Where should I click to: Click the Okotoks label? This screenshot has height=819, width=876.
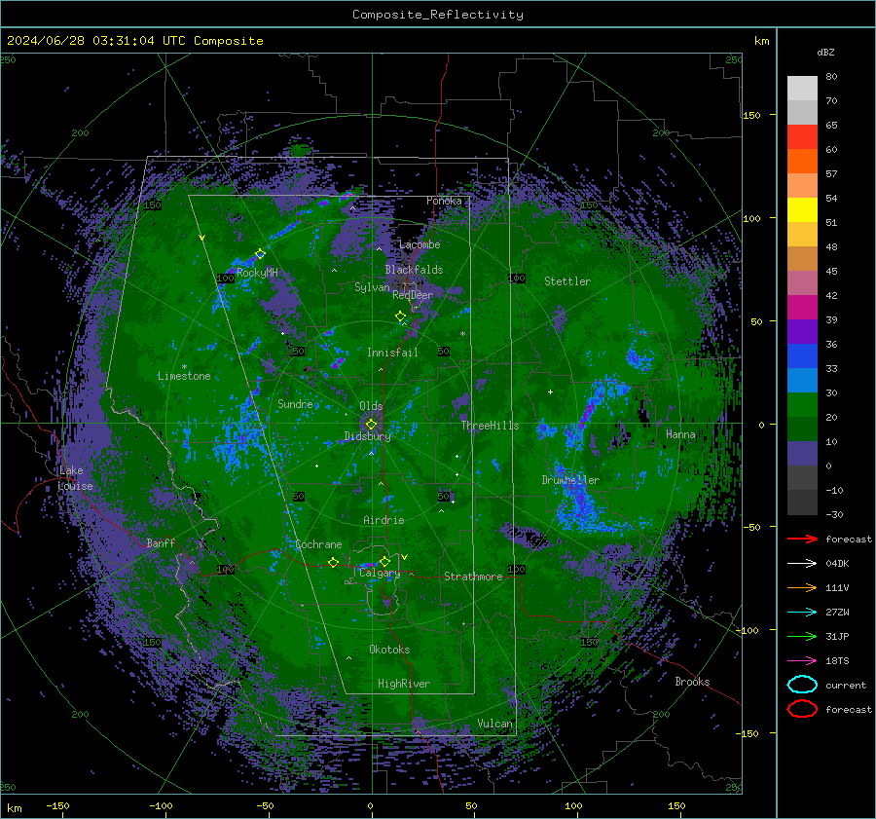(x=389, y=650)
